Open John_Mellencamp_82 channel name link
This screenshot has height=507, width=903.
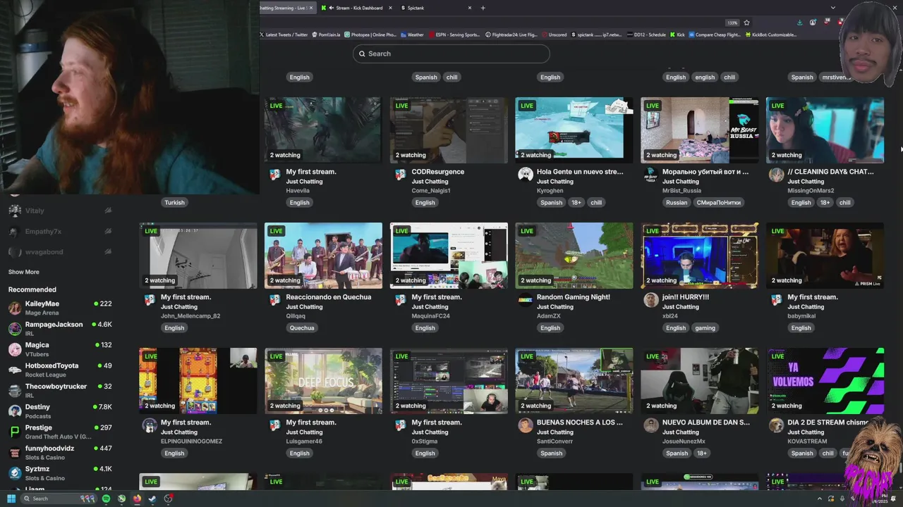[x=190, y=316]
